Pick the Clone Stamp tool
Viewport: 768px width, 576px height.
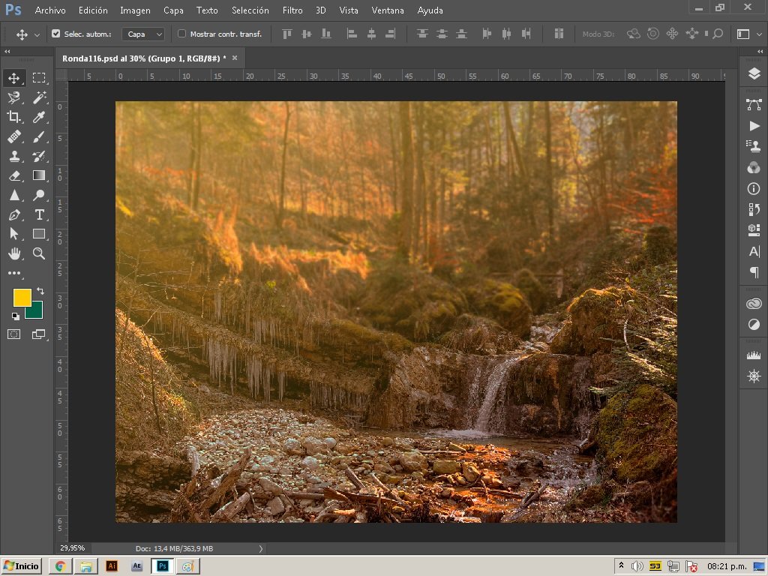click(x=13, y=156)
